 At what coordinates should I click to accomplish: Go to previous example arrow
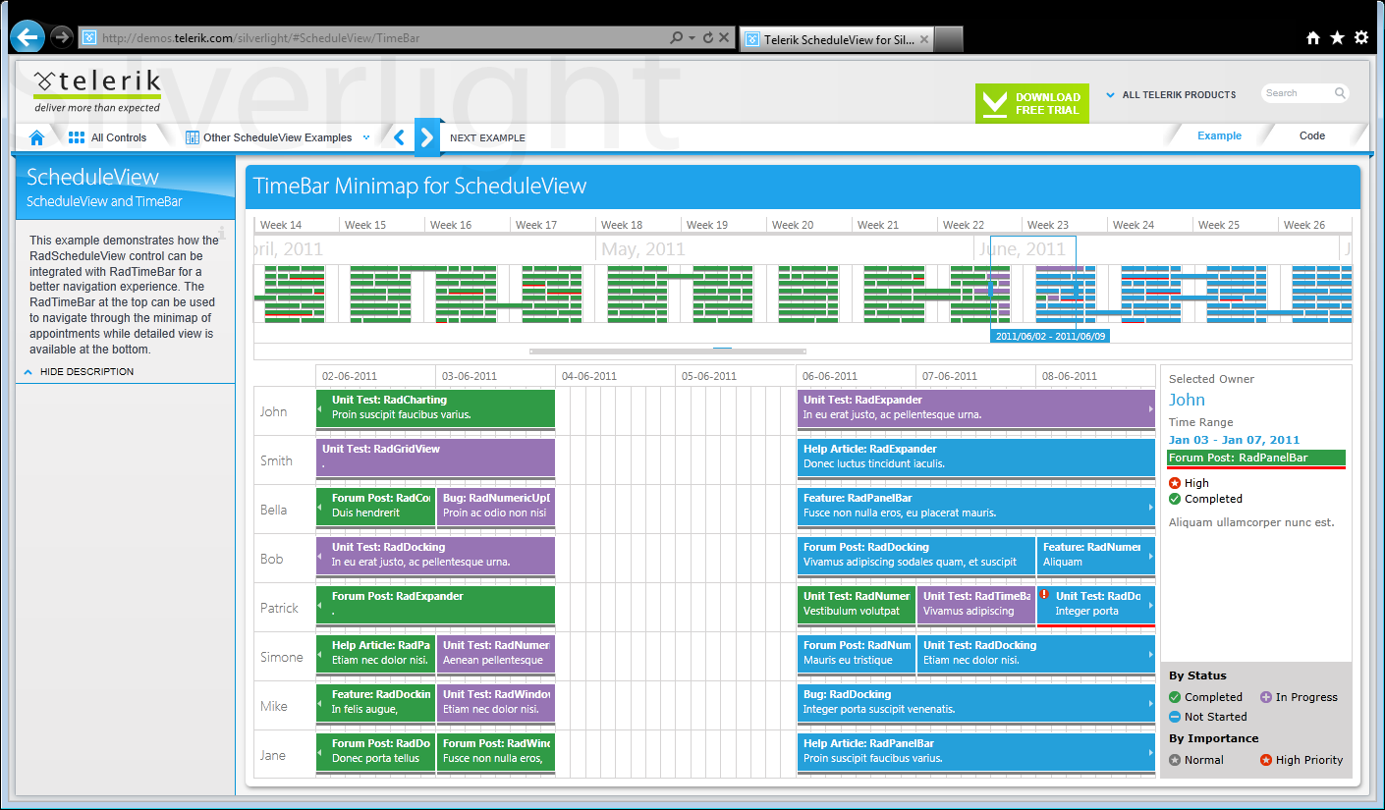[399, 137]
